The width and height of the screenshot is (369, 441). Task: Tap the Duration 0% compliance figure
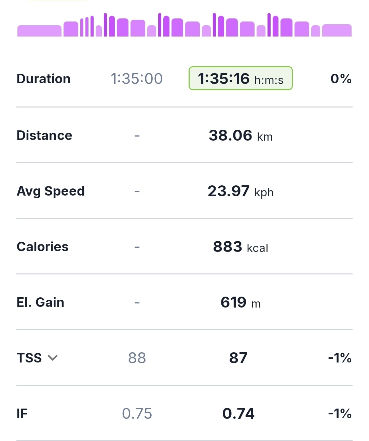341,79
